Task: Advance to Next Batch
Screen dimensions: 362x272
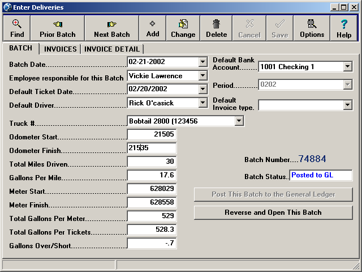Action: [111, 28]
